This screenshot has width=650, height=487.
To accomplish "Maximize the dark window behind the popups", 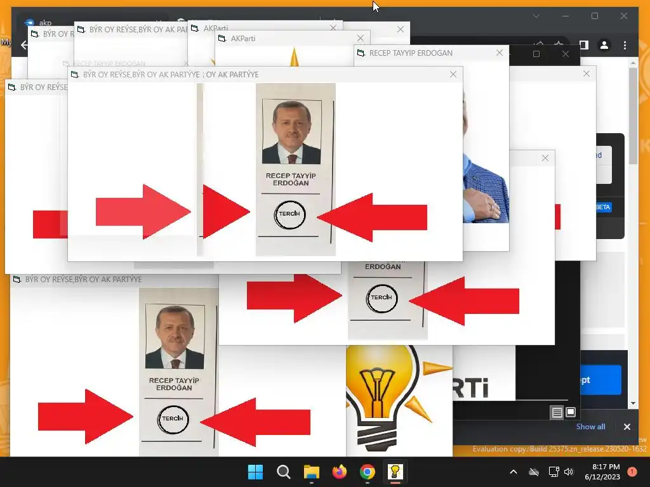I will click(x=536, y=54).
